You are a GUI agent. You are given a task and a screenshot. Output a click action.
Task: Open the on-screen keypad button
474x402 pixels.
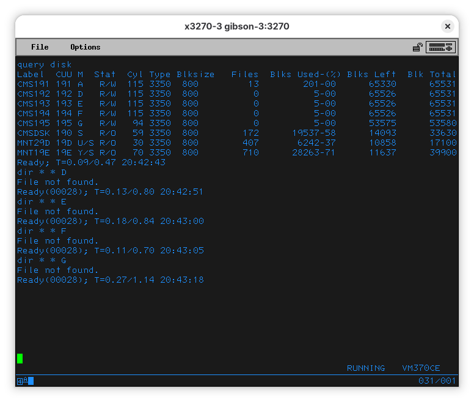pos(440,47)
